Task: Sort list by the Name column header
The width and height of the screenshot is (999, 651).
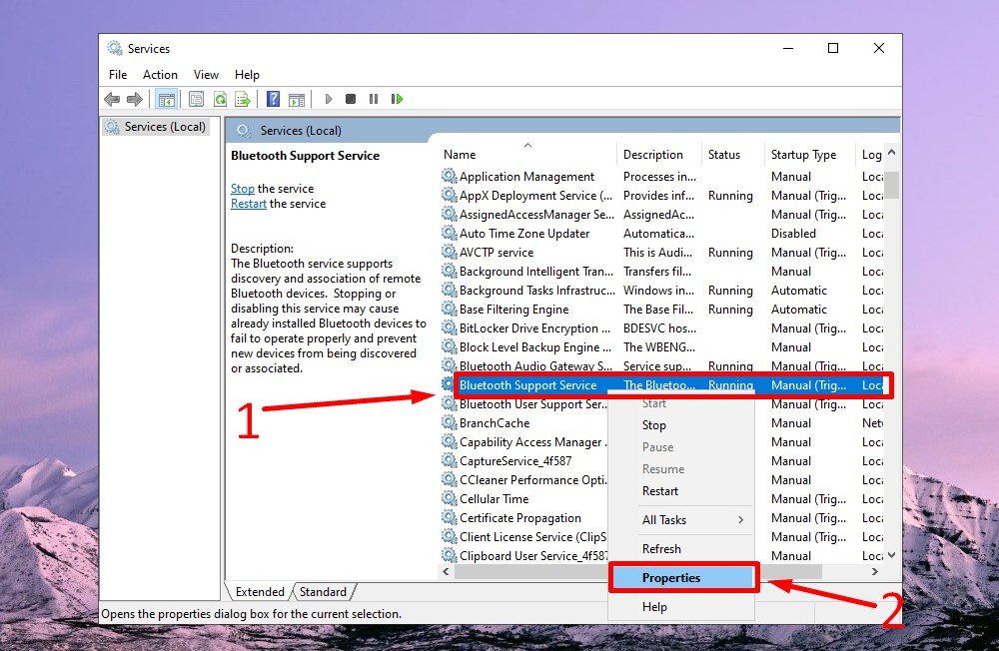Action: pos(460,155)
